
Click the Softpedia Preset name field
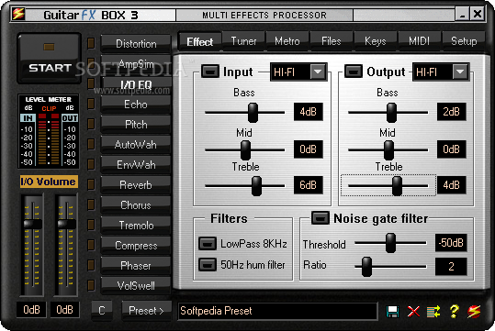(x=277, y=311)
